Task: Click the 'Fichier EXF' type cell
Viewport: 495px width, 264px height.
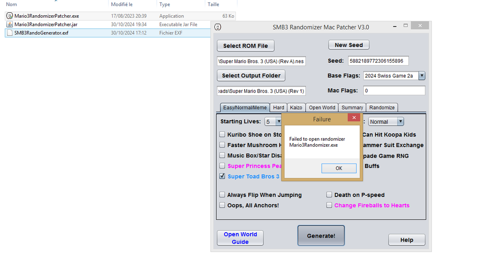Action: [x=171, y=33]
